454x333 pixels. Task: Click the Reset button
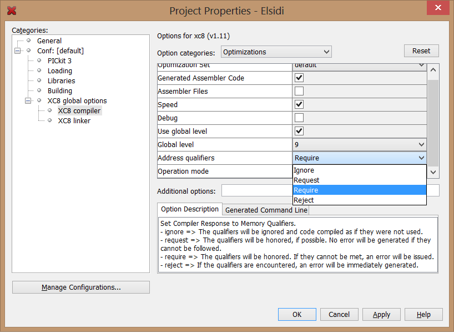(421, 51)
